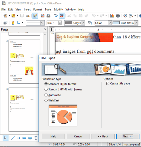Open the Arrow Style dropdown arrow

[x=23, y=22]
